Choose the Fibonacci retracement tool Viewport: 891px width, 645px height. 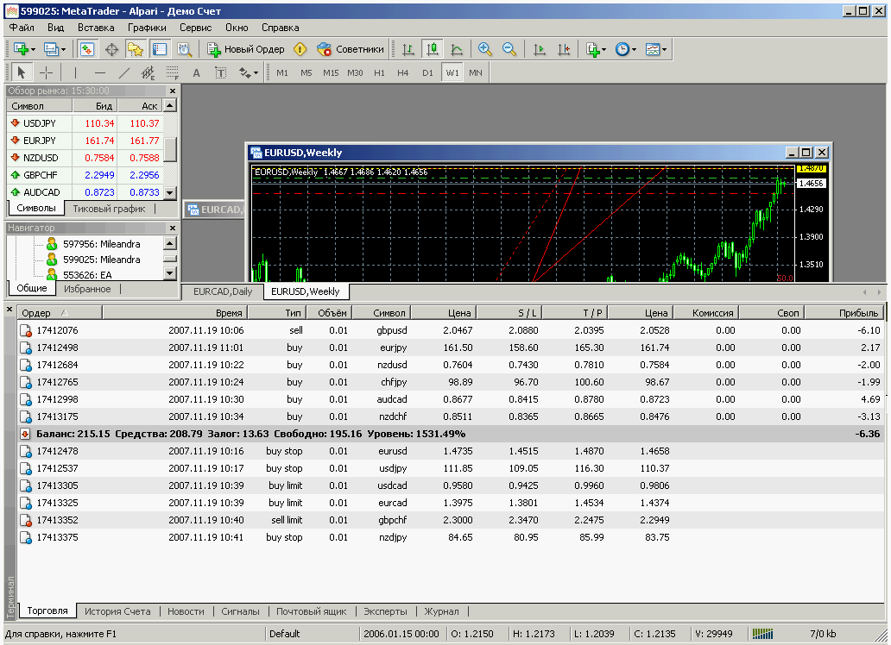[x=172, y=73]
